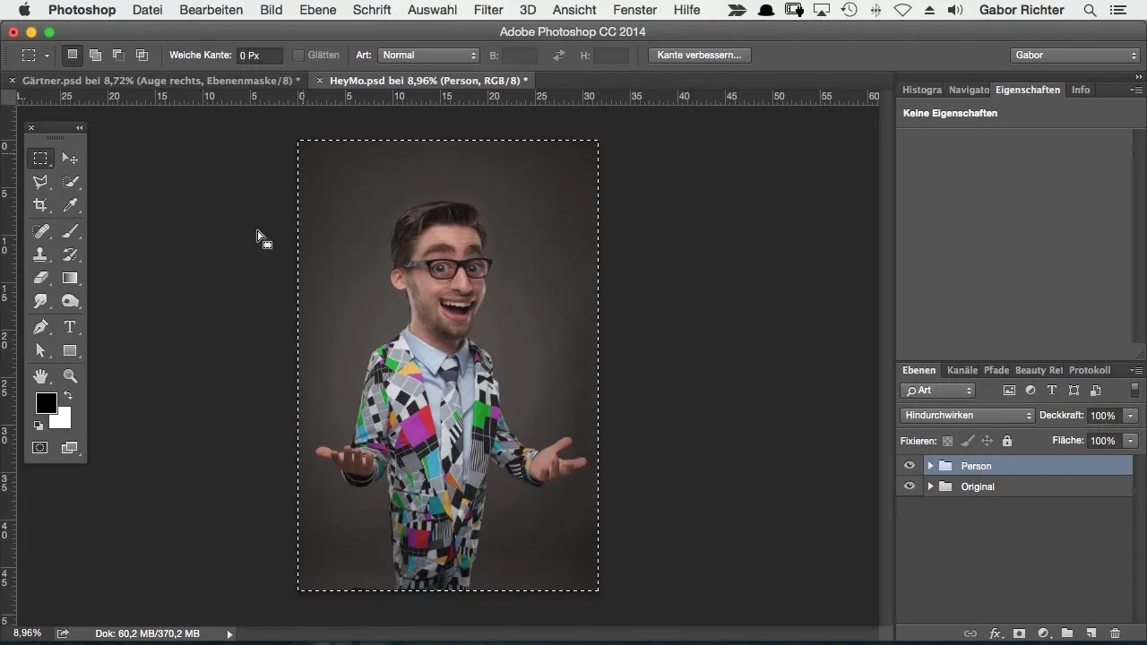
Task: Toggle lock position
Action: tap(987, 441)
